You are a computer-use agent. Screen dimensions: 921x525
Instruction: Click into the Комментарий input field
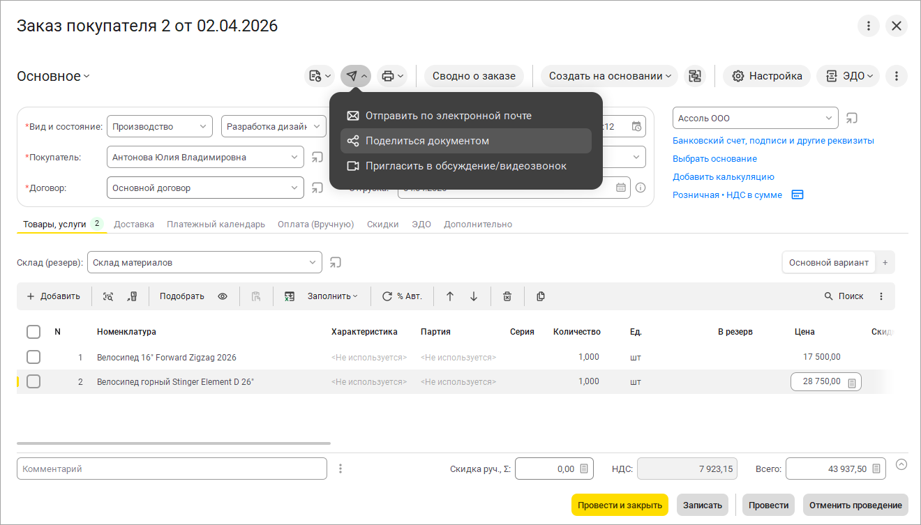[172, 469]
